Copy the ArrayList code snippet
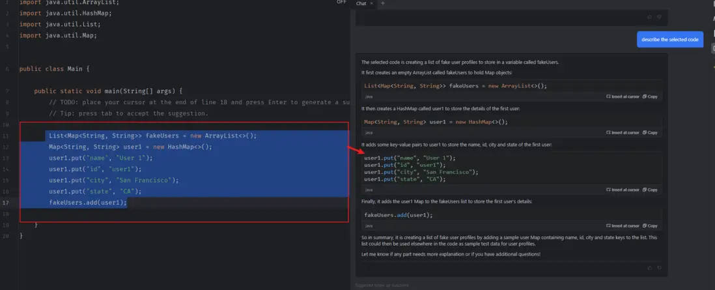 coord(650,96)
